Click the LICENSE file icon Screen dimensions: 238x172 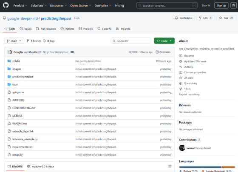click(9, 115)
